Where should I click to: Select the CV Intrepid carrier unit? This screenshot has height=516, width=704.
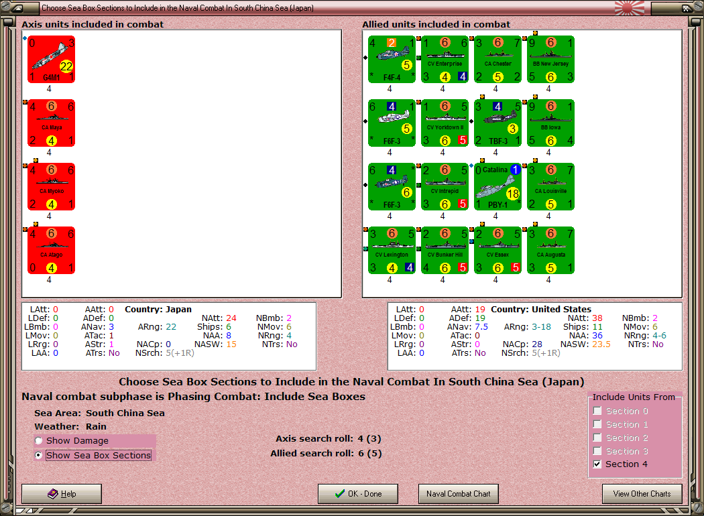coord(445,187)
